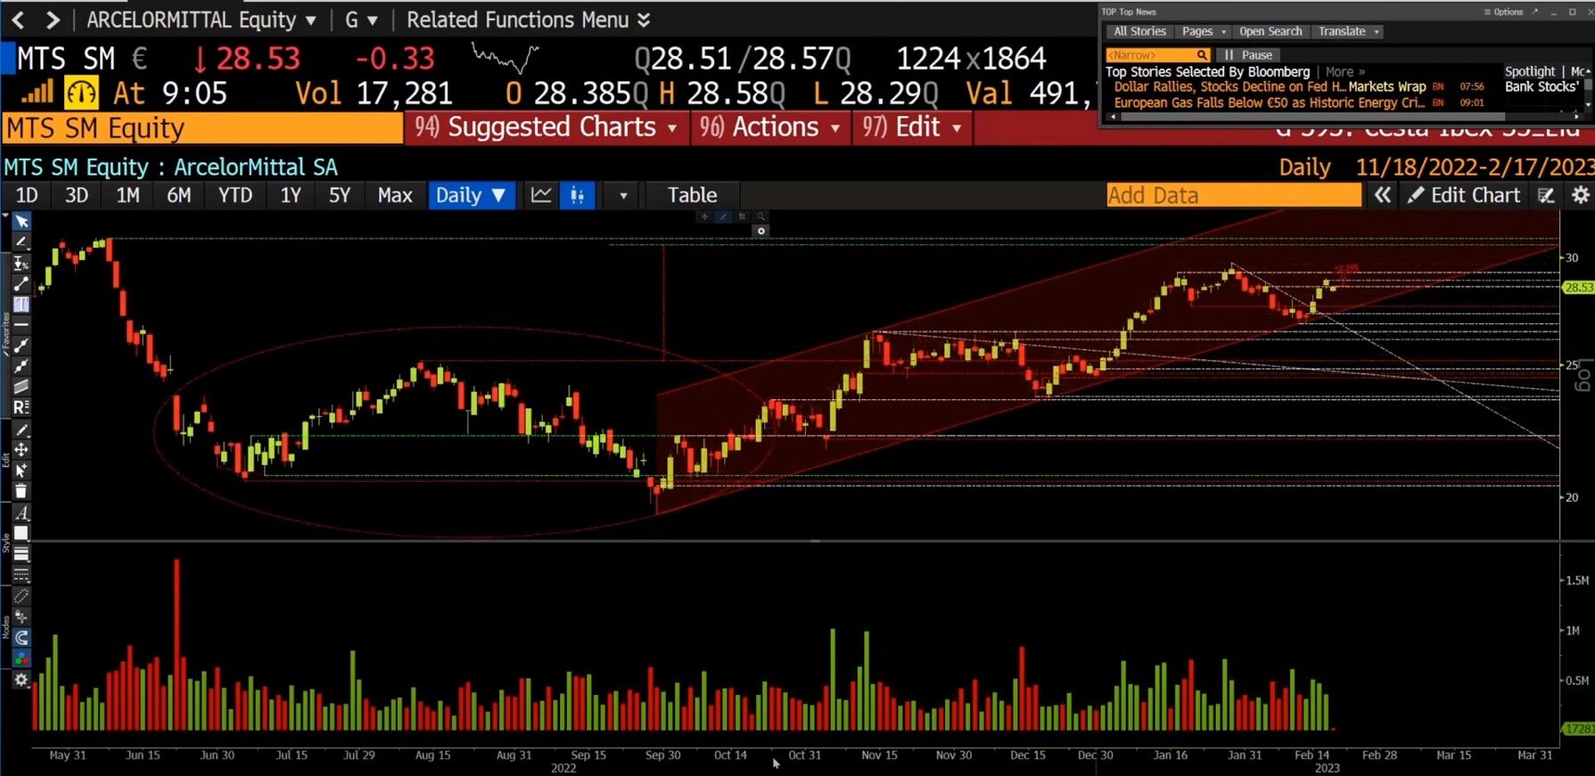
Task: Collapse panel with double left chevron
Action: (x=1382, y=195)
